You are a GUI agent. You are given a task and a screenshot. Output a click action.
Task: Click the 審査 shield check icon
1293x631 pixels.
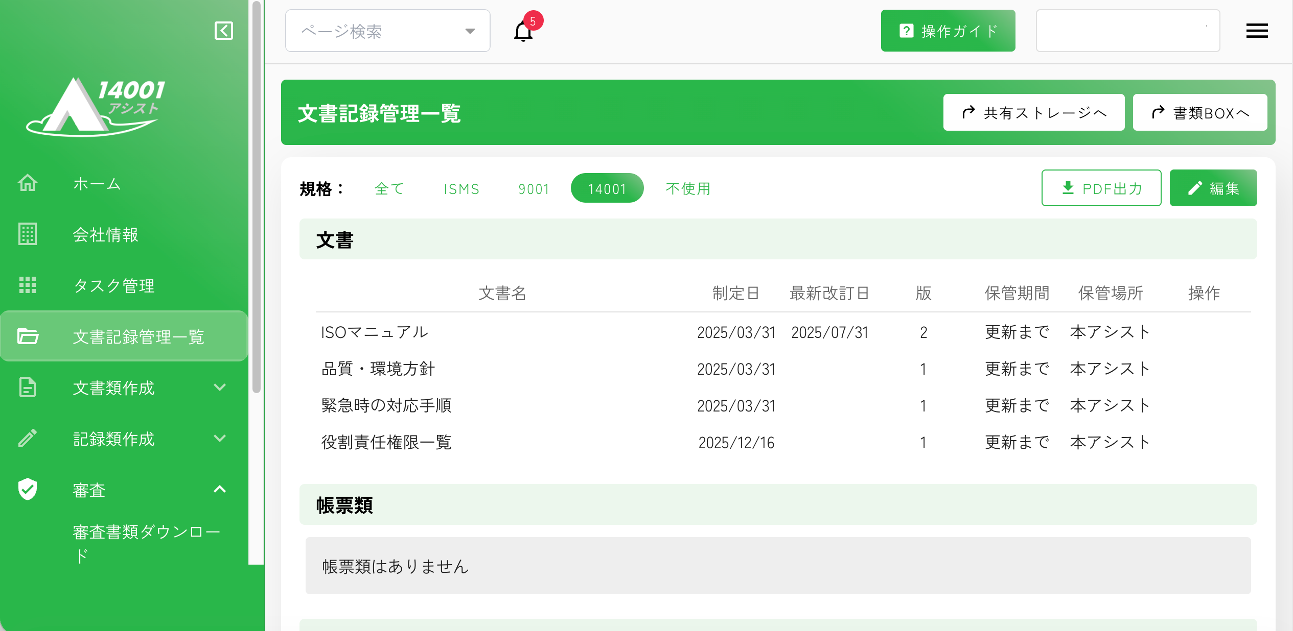pos(28,489)
